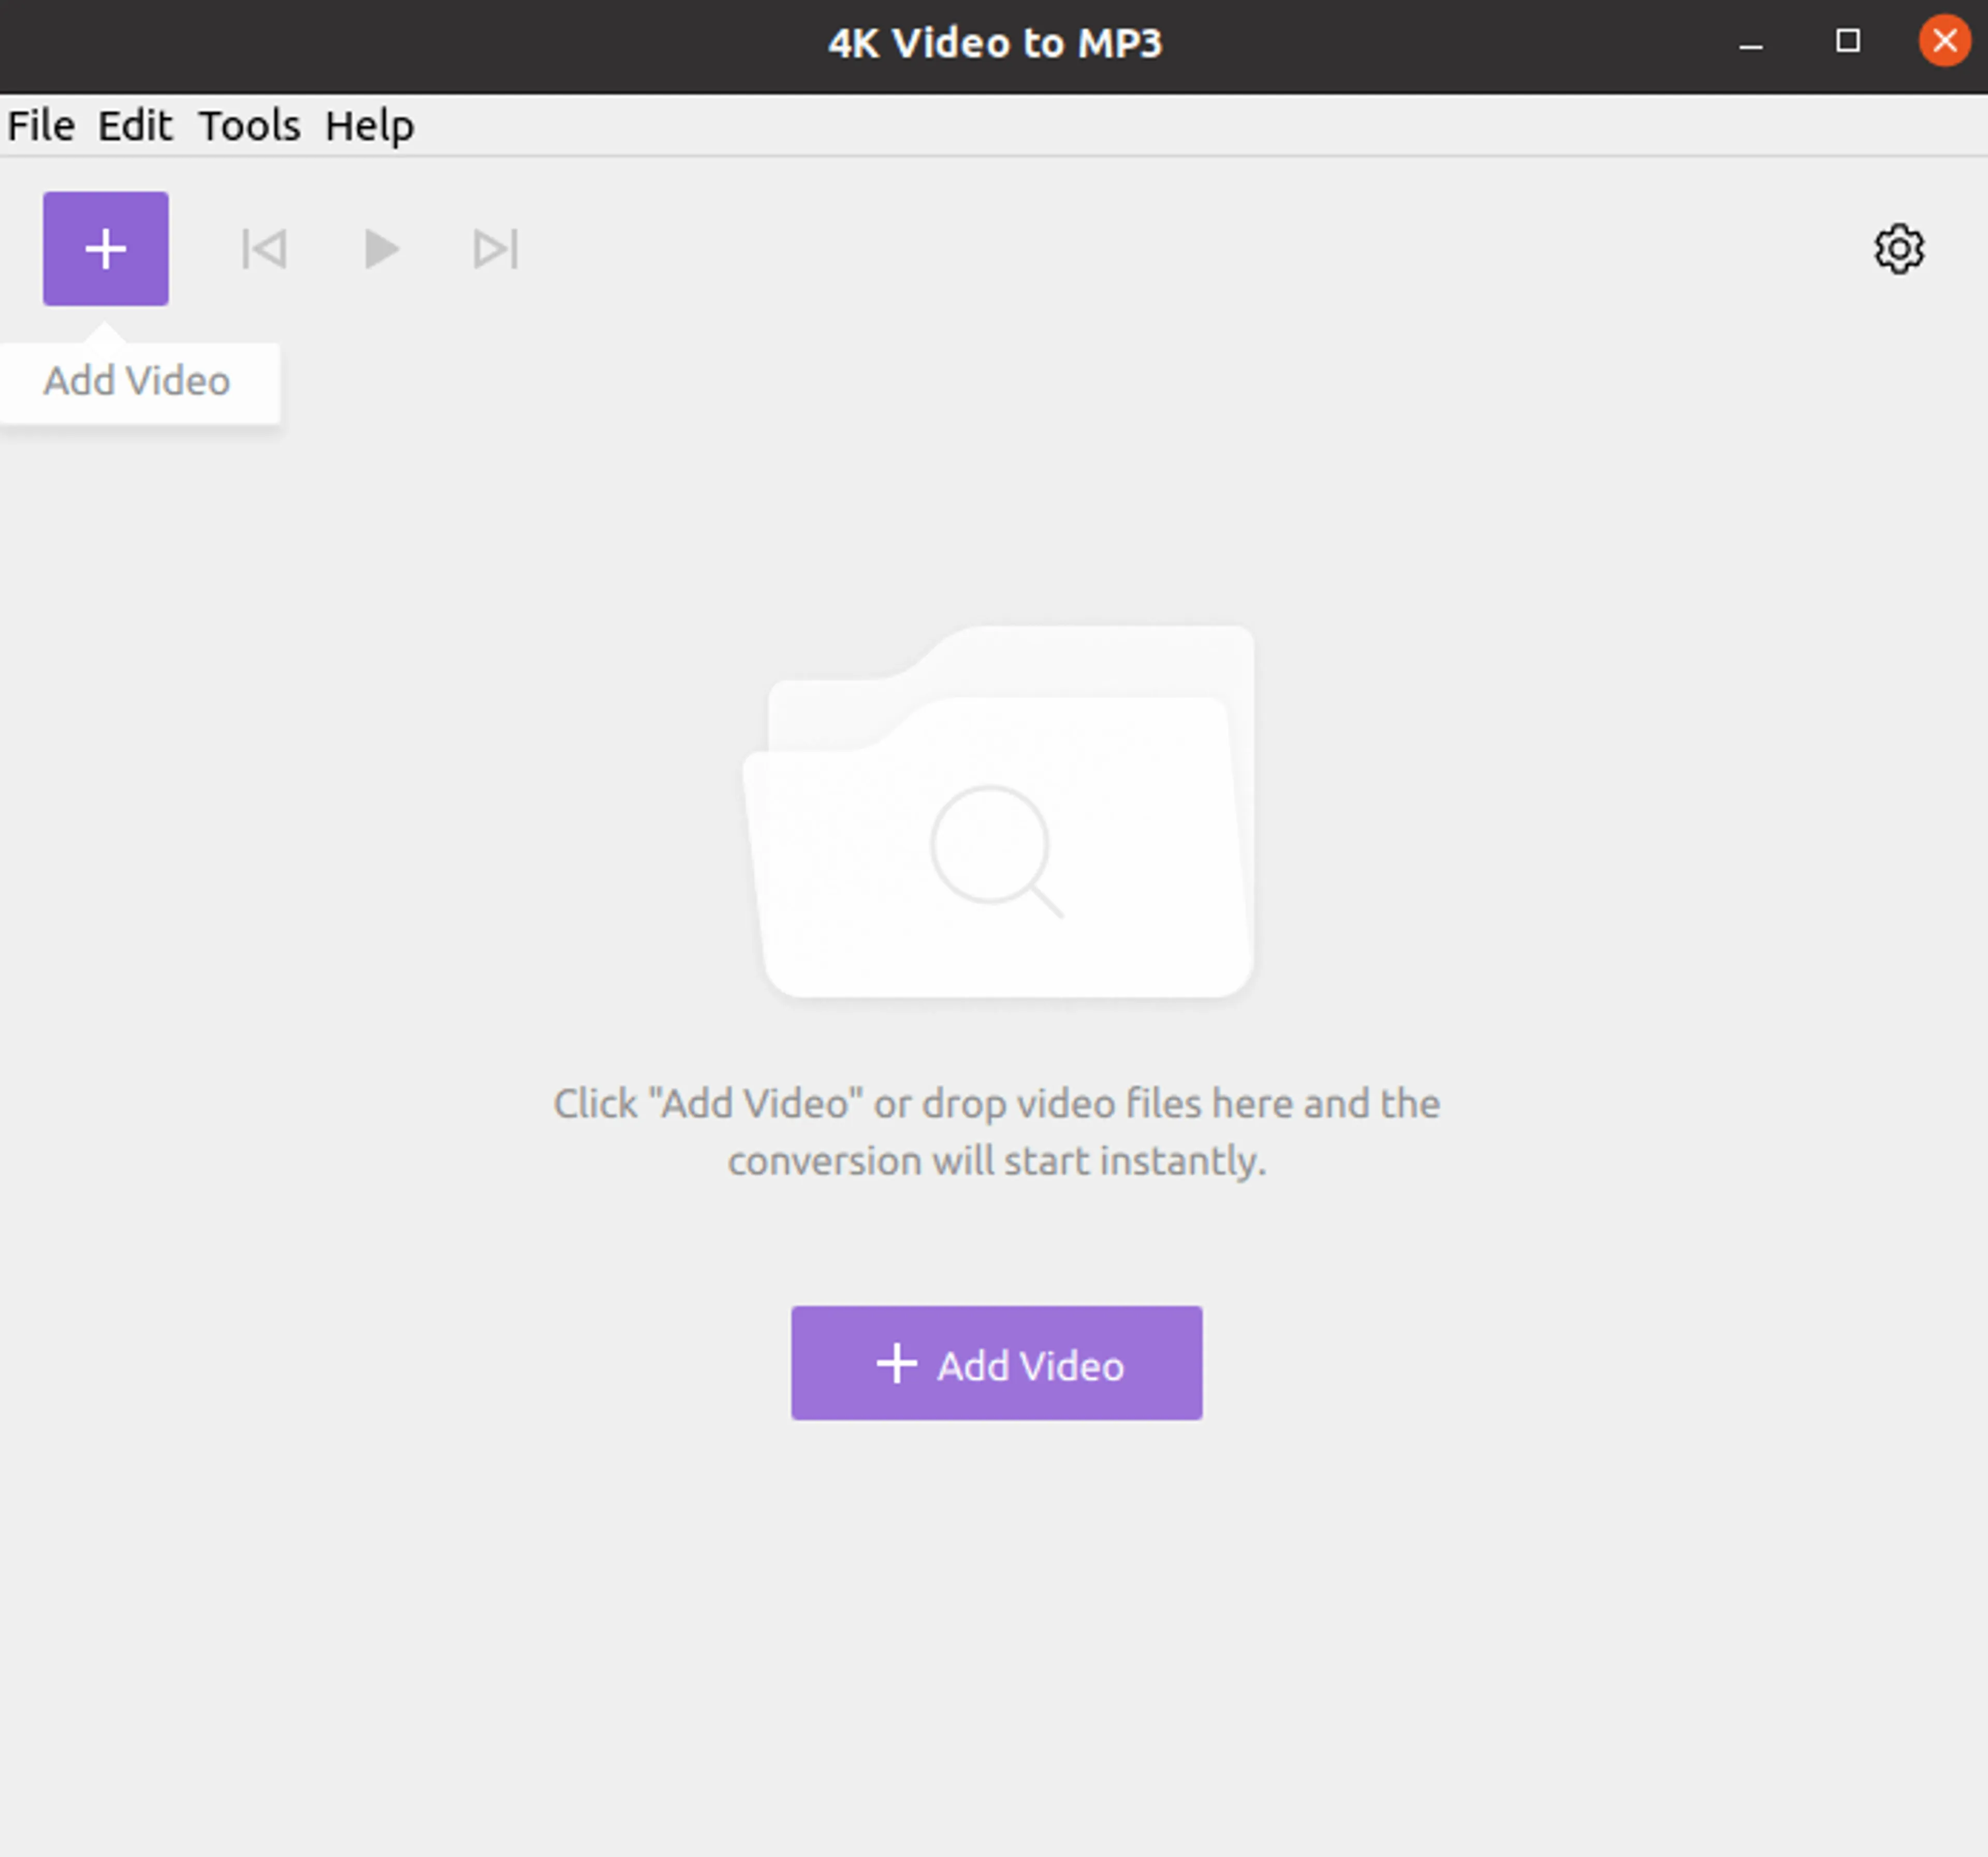Screen dimensions: 1988x1857
Task: Click the plus sign in central Add Video button
Action: tap(896, 1363)
